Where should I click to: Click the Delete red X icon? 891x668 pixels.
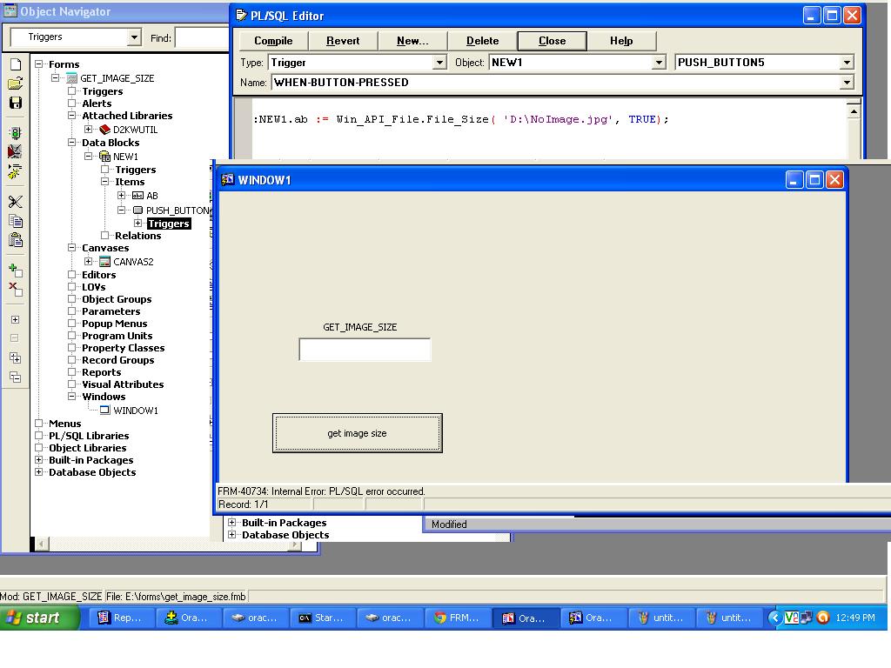[x=15, y=289]
